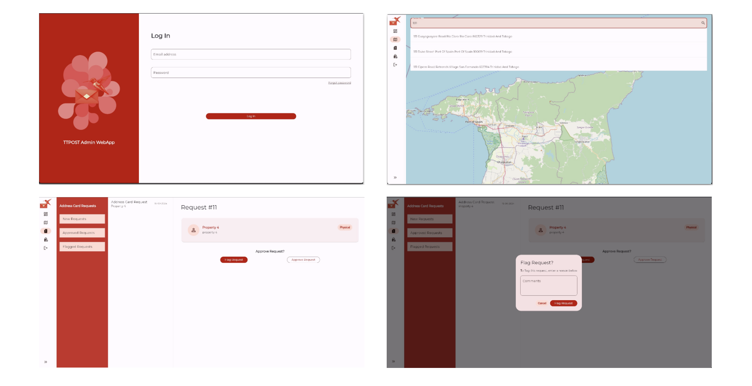Click the Physical badge on the undimmed Property 4 card

coord(345,227)
